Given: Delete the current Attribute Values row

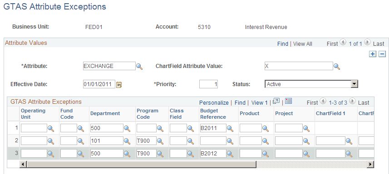Looking at the screenshot, I should [382, 54].
